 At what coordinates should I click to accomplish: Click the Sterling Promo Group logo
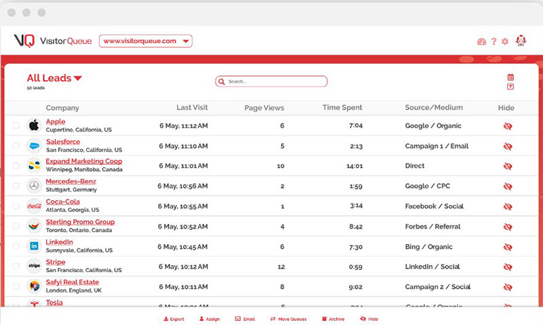tap(34, 226)
